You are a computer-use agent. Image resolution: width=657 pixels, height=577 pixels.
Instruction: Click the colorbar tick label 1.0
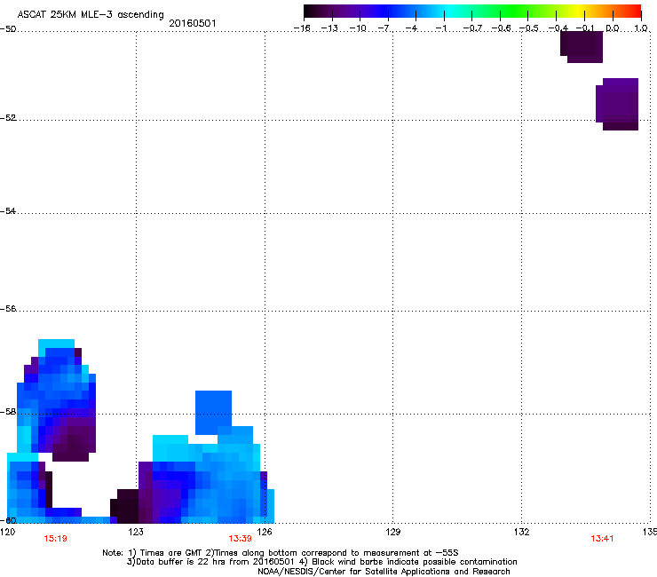[x=641, y=28]
